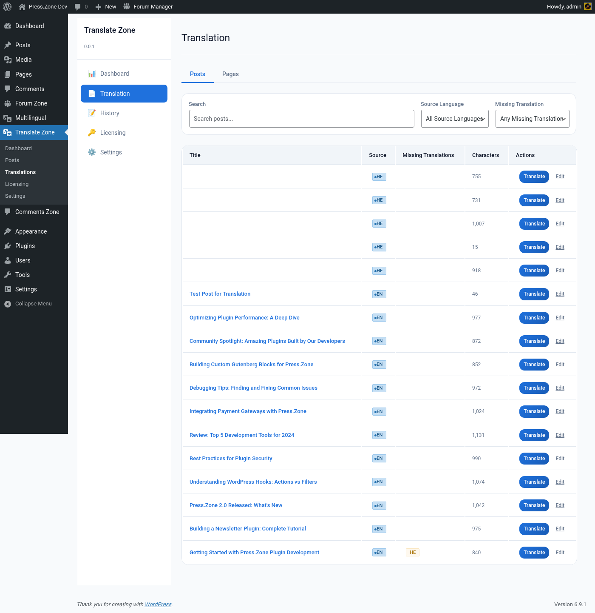The height and width of the screenshot is (613, 595).
Task: Edit the 15-character Hebrew post
Action: (560, 247)
